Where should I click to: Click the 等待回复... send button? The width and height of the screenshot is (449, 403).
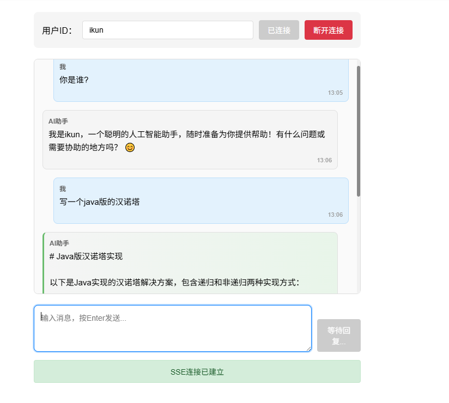339,335
